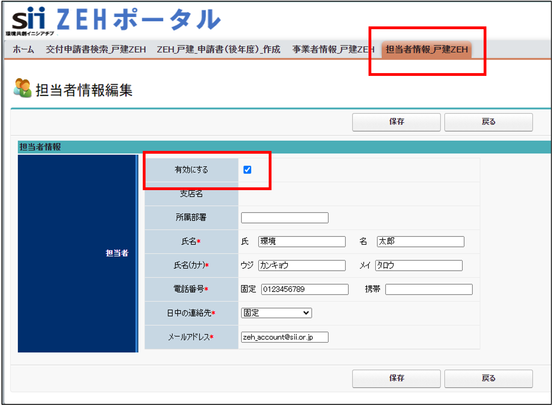Click the bottom 戻る button

pyautogui.click(x=488, y=378)
